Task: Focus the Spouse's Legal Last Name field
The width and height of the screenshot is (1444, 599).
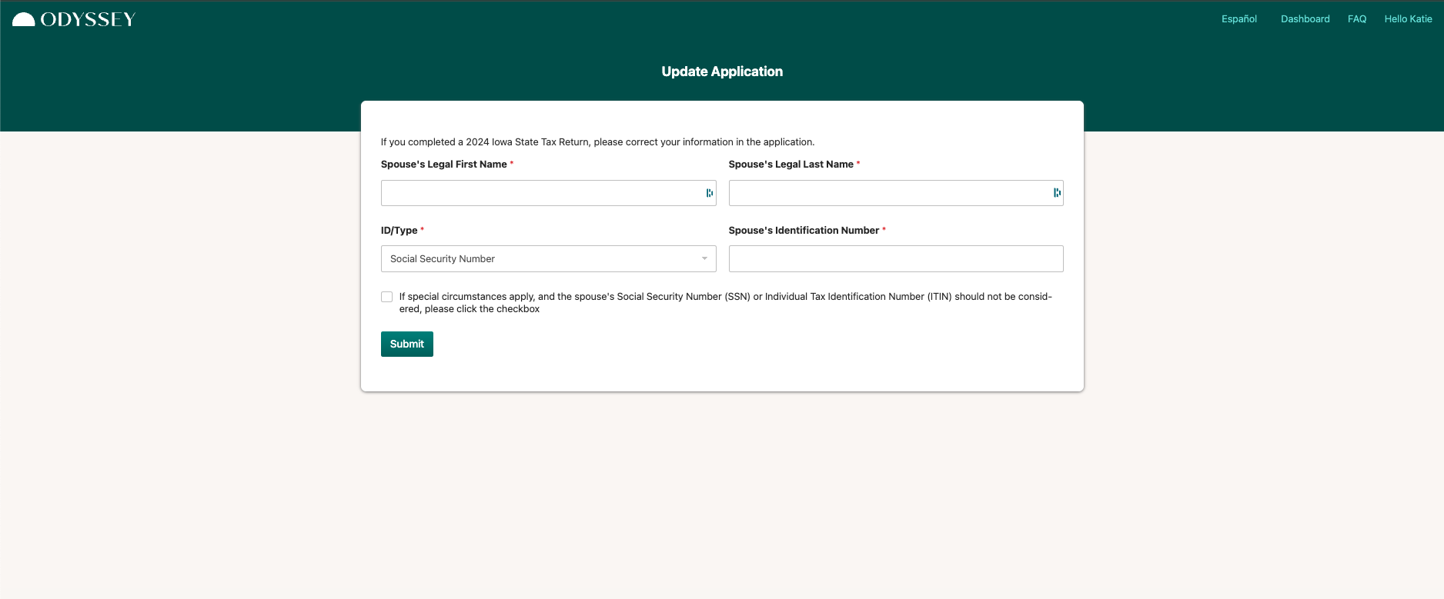Action: pos(885,193)
